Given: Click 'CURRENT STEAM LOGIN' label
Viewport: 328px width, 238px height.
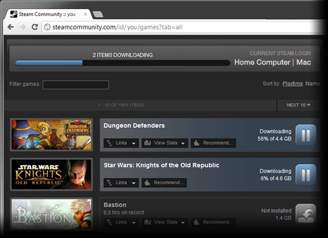Looking at the screenshot, I should 280,54.
